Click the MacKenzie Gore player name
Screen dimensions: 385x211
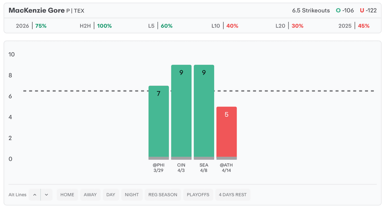click(36, 11)
